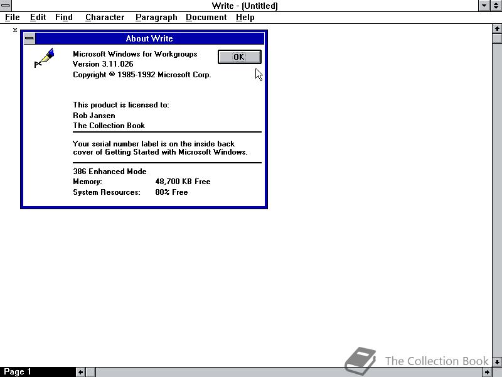Click the Write - (Untitled) title bar
The width and height of the screenshot is (502, 377).
click(245, 6)
